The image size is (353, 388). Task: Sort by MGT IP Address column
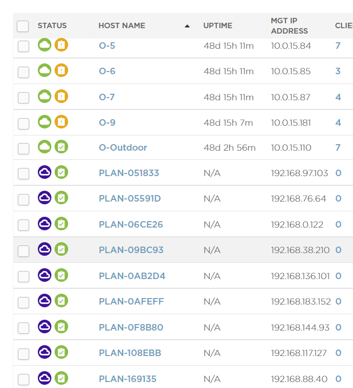coord(289,25)
